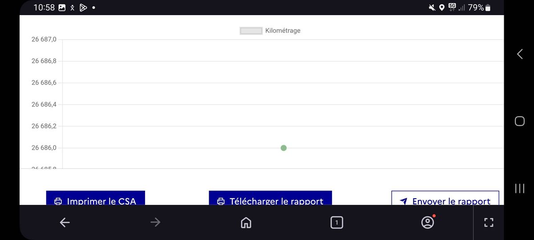Select the green data point on chart
Viewport: 534px width, 240px height.
pos(283,148)
